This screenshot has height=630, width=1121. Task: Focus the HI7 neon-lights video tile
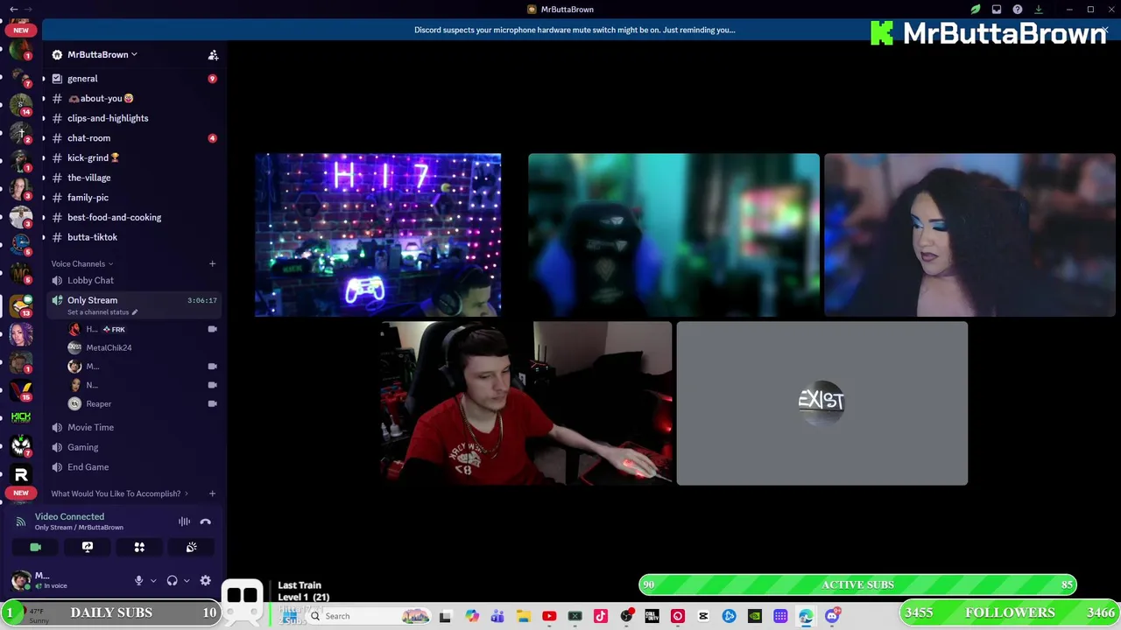point(377,235)
